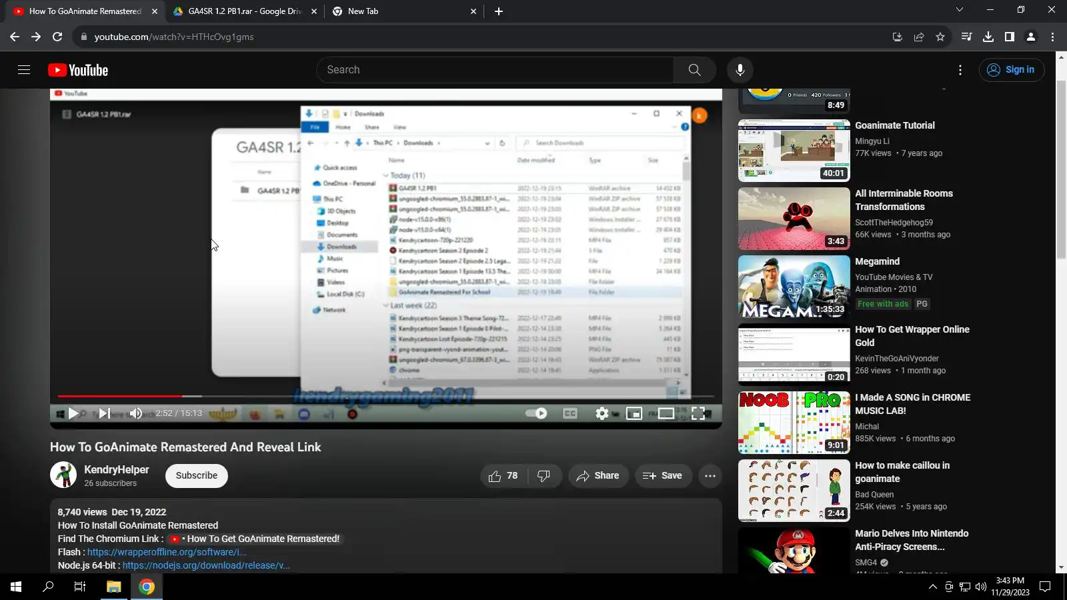Viewport: 1067px width, 600px height.
Task: Open the KendryHelper channel name link
Action: 117,469
